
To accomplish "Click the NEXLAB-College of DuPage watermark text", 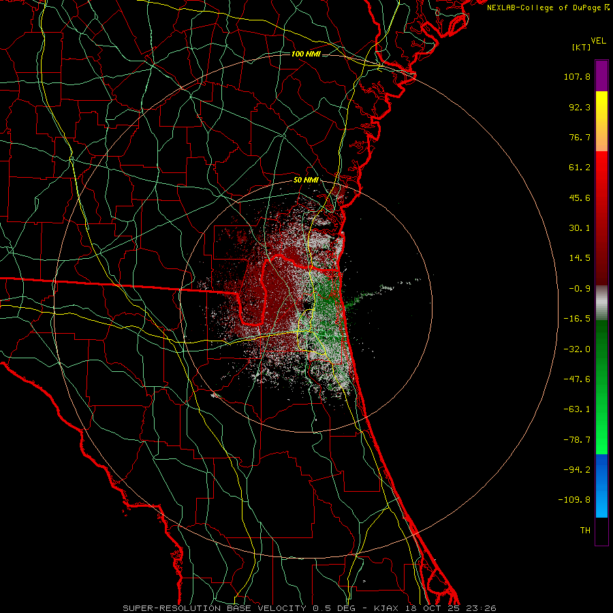I will point(548,7).
